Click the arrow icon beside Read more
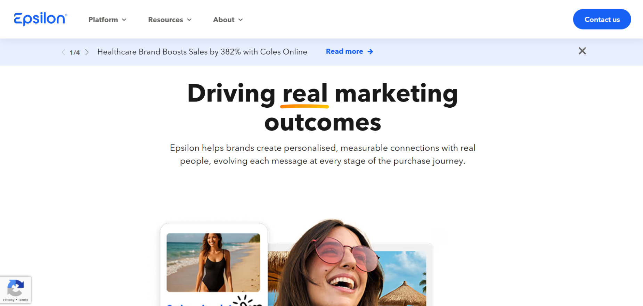Image resolution: width=643 pixels, height=306 pixels. [x=370, y=51]
